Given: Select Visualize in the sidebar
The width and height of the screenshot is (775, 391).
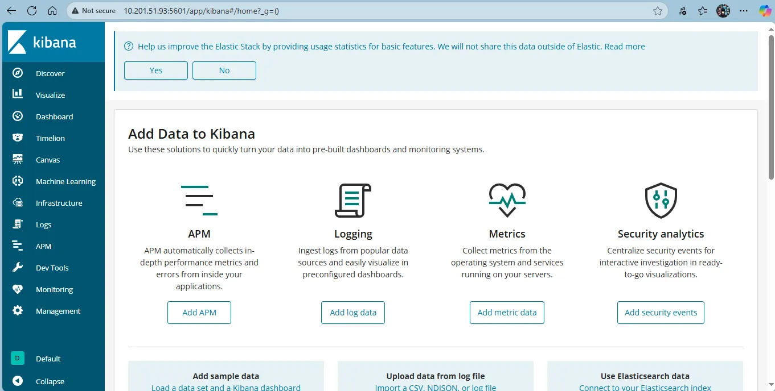Looking at the screenshot, I should click(x=50, y=95).
